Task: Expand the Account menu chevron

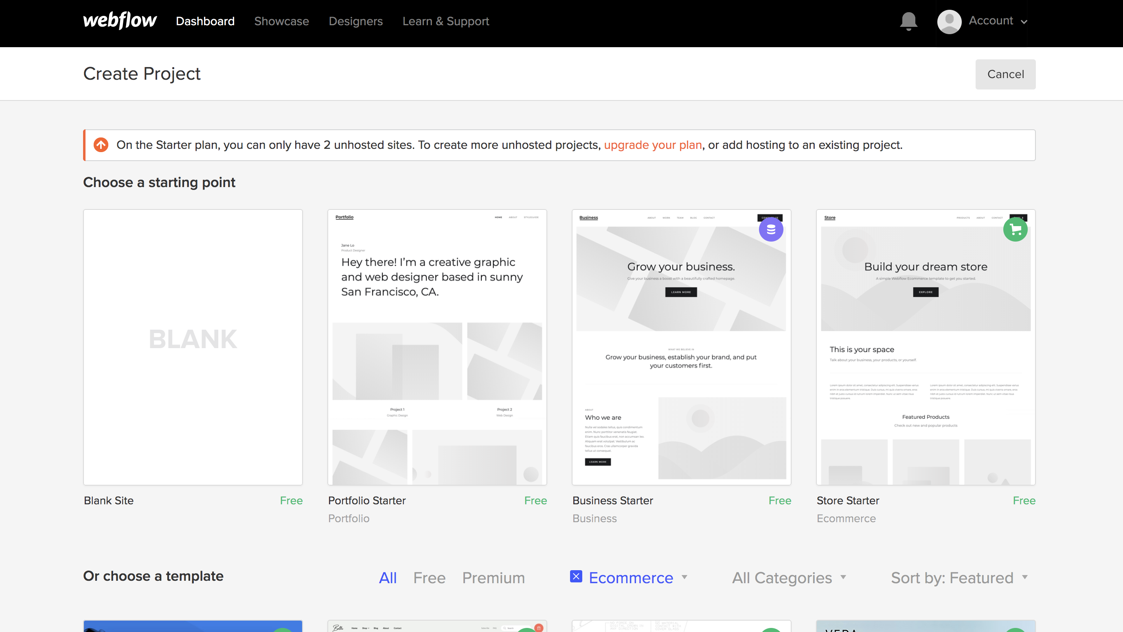Action: pyautogui.click(x=1024, y=22)
